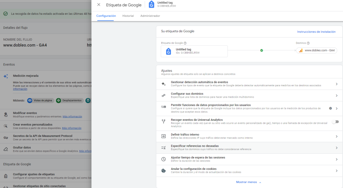Image resolution: width=343 pixels, height=188 pixels.
Task: Click the Universal Analytics fork icon
Action: click(x=163, y=122)
